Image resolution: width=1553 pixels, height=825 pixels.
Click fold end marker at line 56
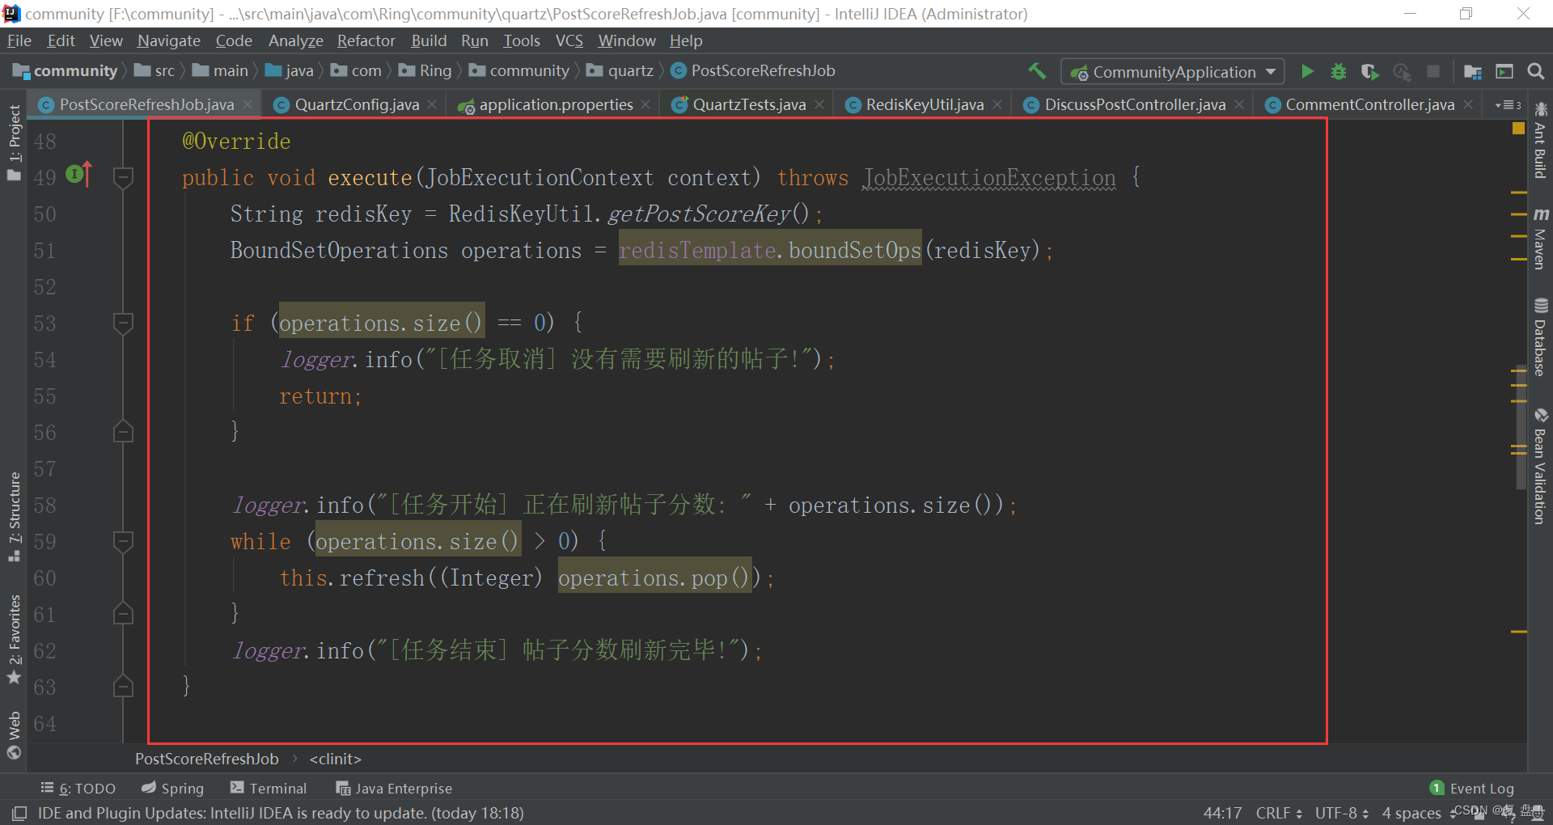(x=123, y=432)
